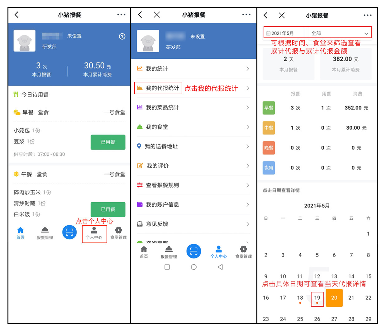
Task: Tap the 我的菜品统计 bar chart icon
Action: coord(140,107)
